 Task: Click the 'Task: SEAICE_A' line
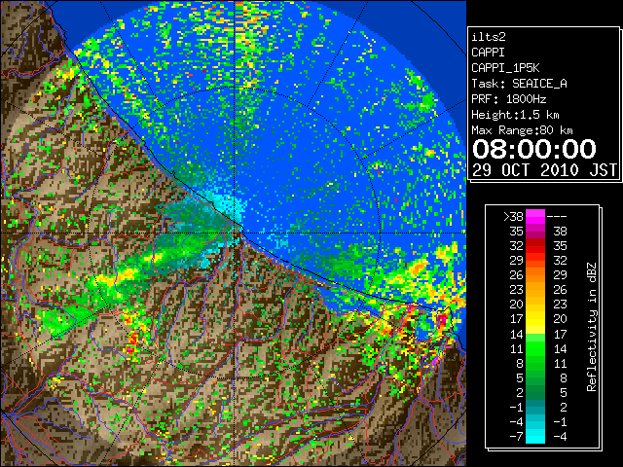[x=519, y=84]
